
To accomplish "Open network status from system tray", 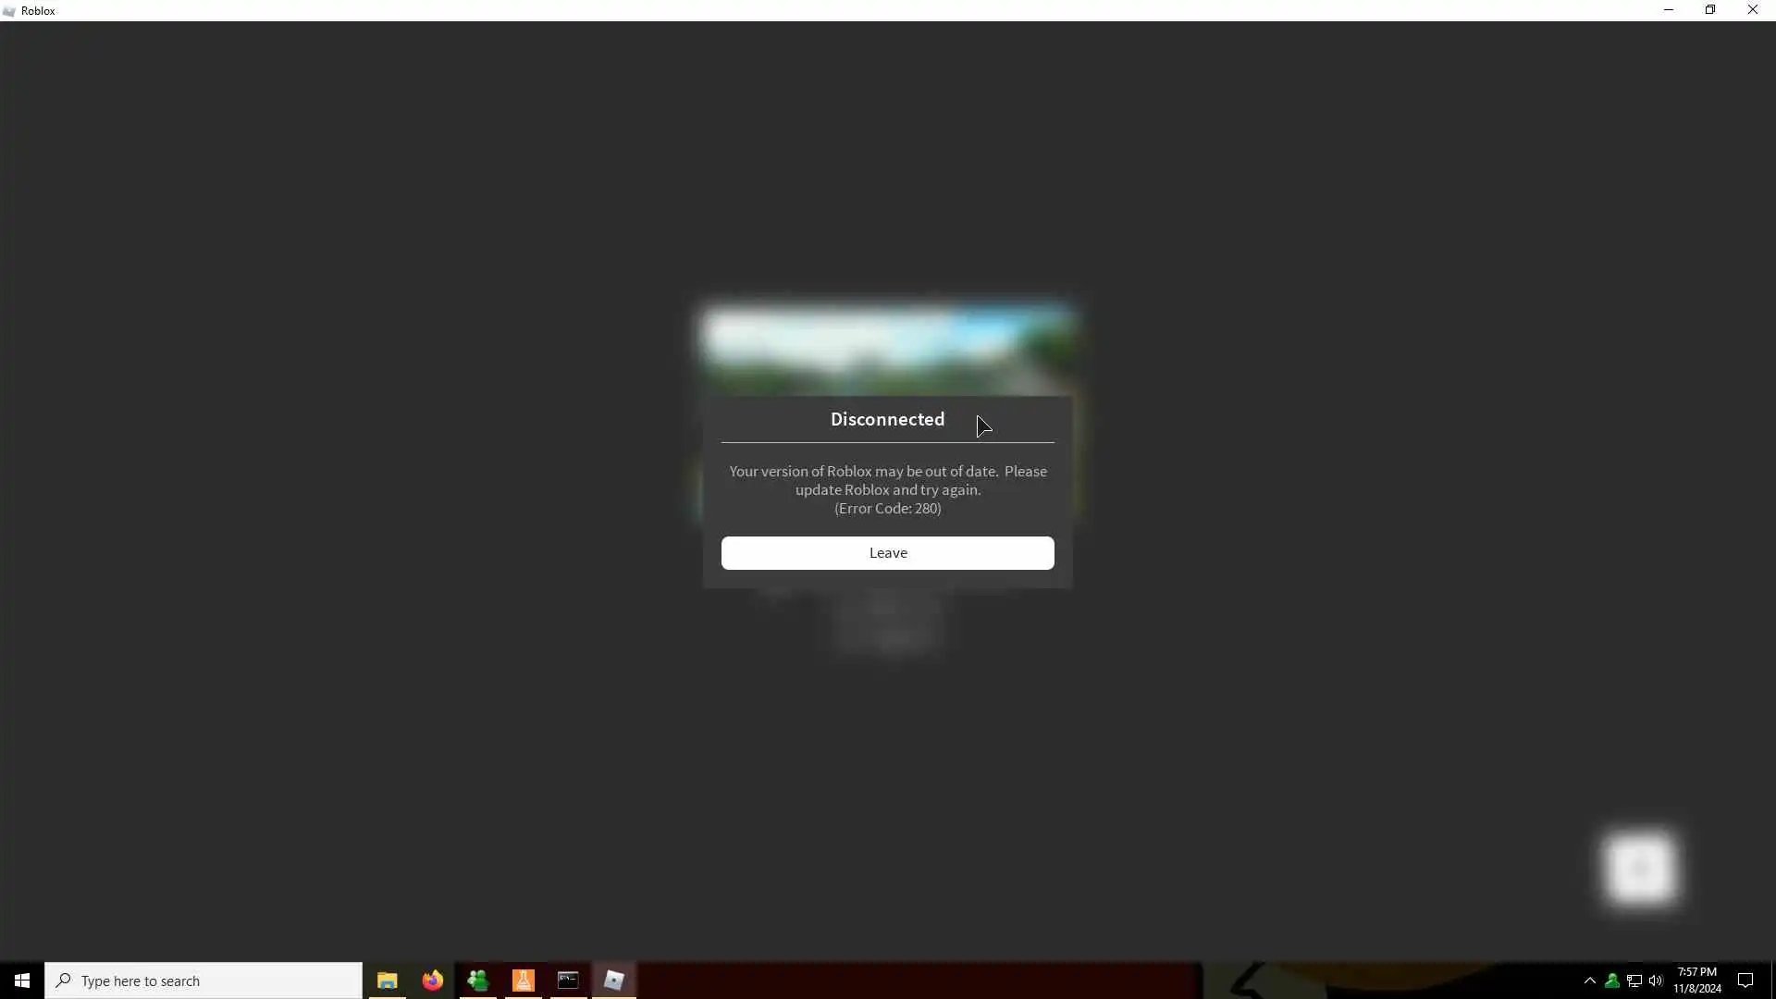I will 1634,980.
